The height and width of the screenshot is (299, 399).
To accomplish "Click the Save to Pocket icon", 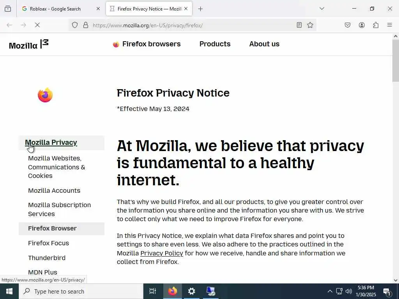I will (348, 25).
